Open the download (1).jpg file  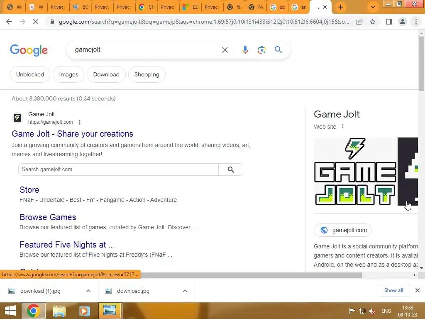pyautogui.click(x=40, y=291)
